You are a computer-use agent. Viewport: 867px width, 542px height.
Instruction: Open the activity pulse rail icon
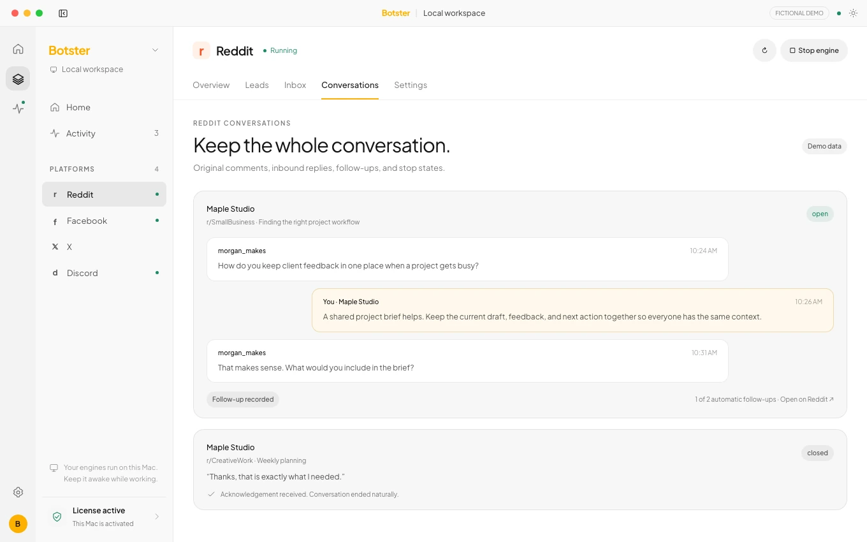tap(18, 108)
